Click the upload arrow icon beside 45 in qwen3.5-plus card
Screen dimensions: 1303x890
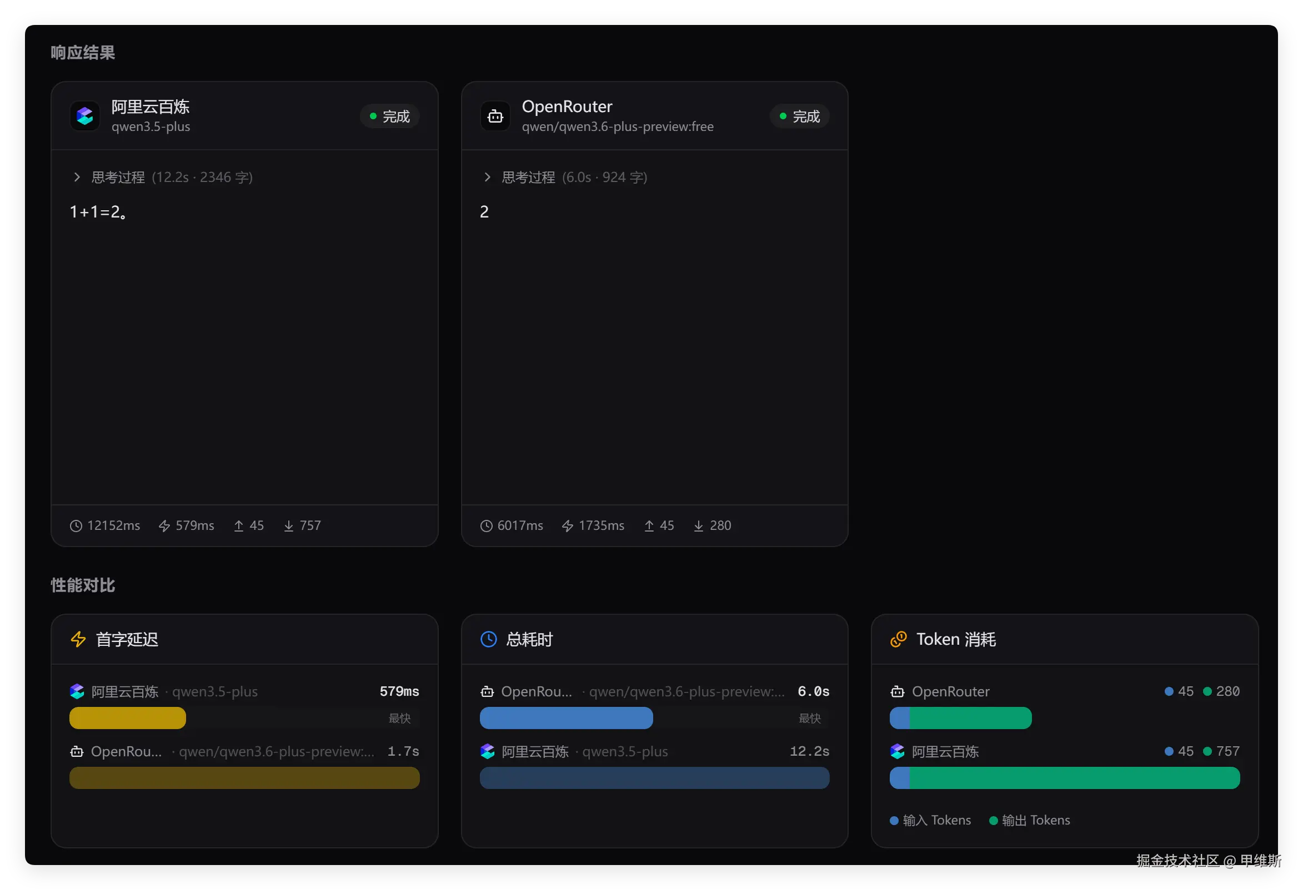(239, 526)
